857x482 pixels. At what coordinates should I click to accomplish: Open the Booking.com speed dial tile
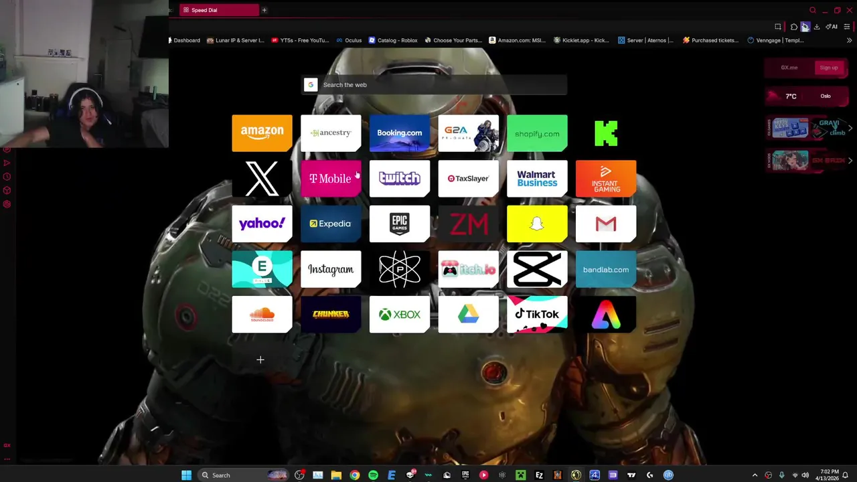(399, 133)
